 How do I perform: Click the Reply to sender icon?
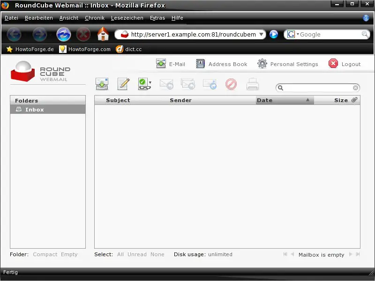166,84
